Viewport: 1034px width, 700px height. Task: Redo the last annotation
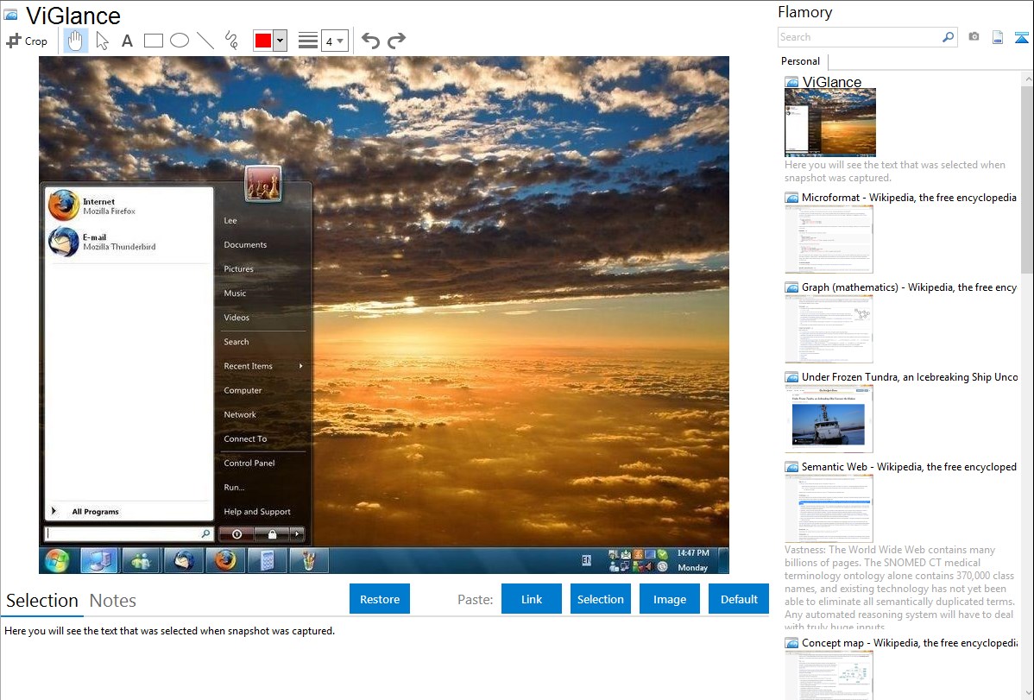click(396, 41)
